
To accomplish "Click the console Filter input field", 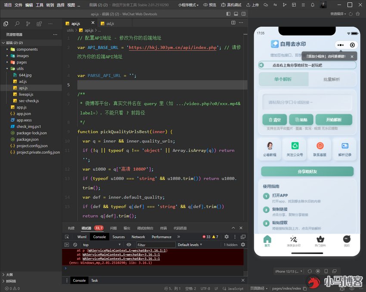I will 155,245.
